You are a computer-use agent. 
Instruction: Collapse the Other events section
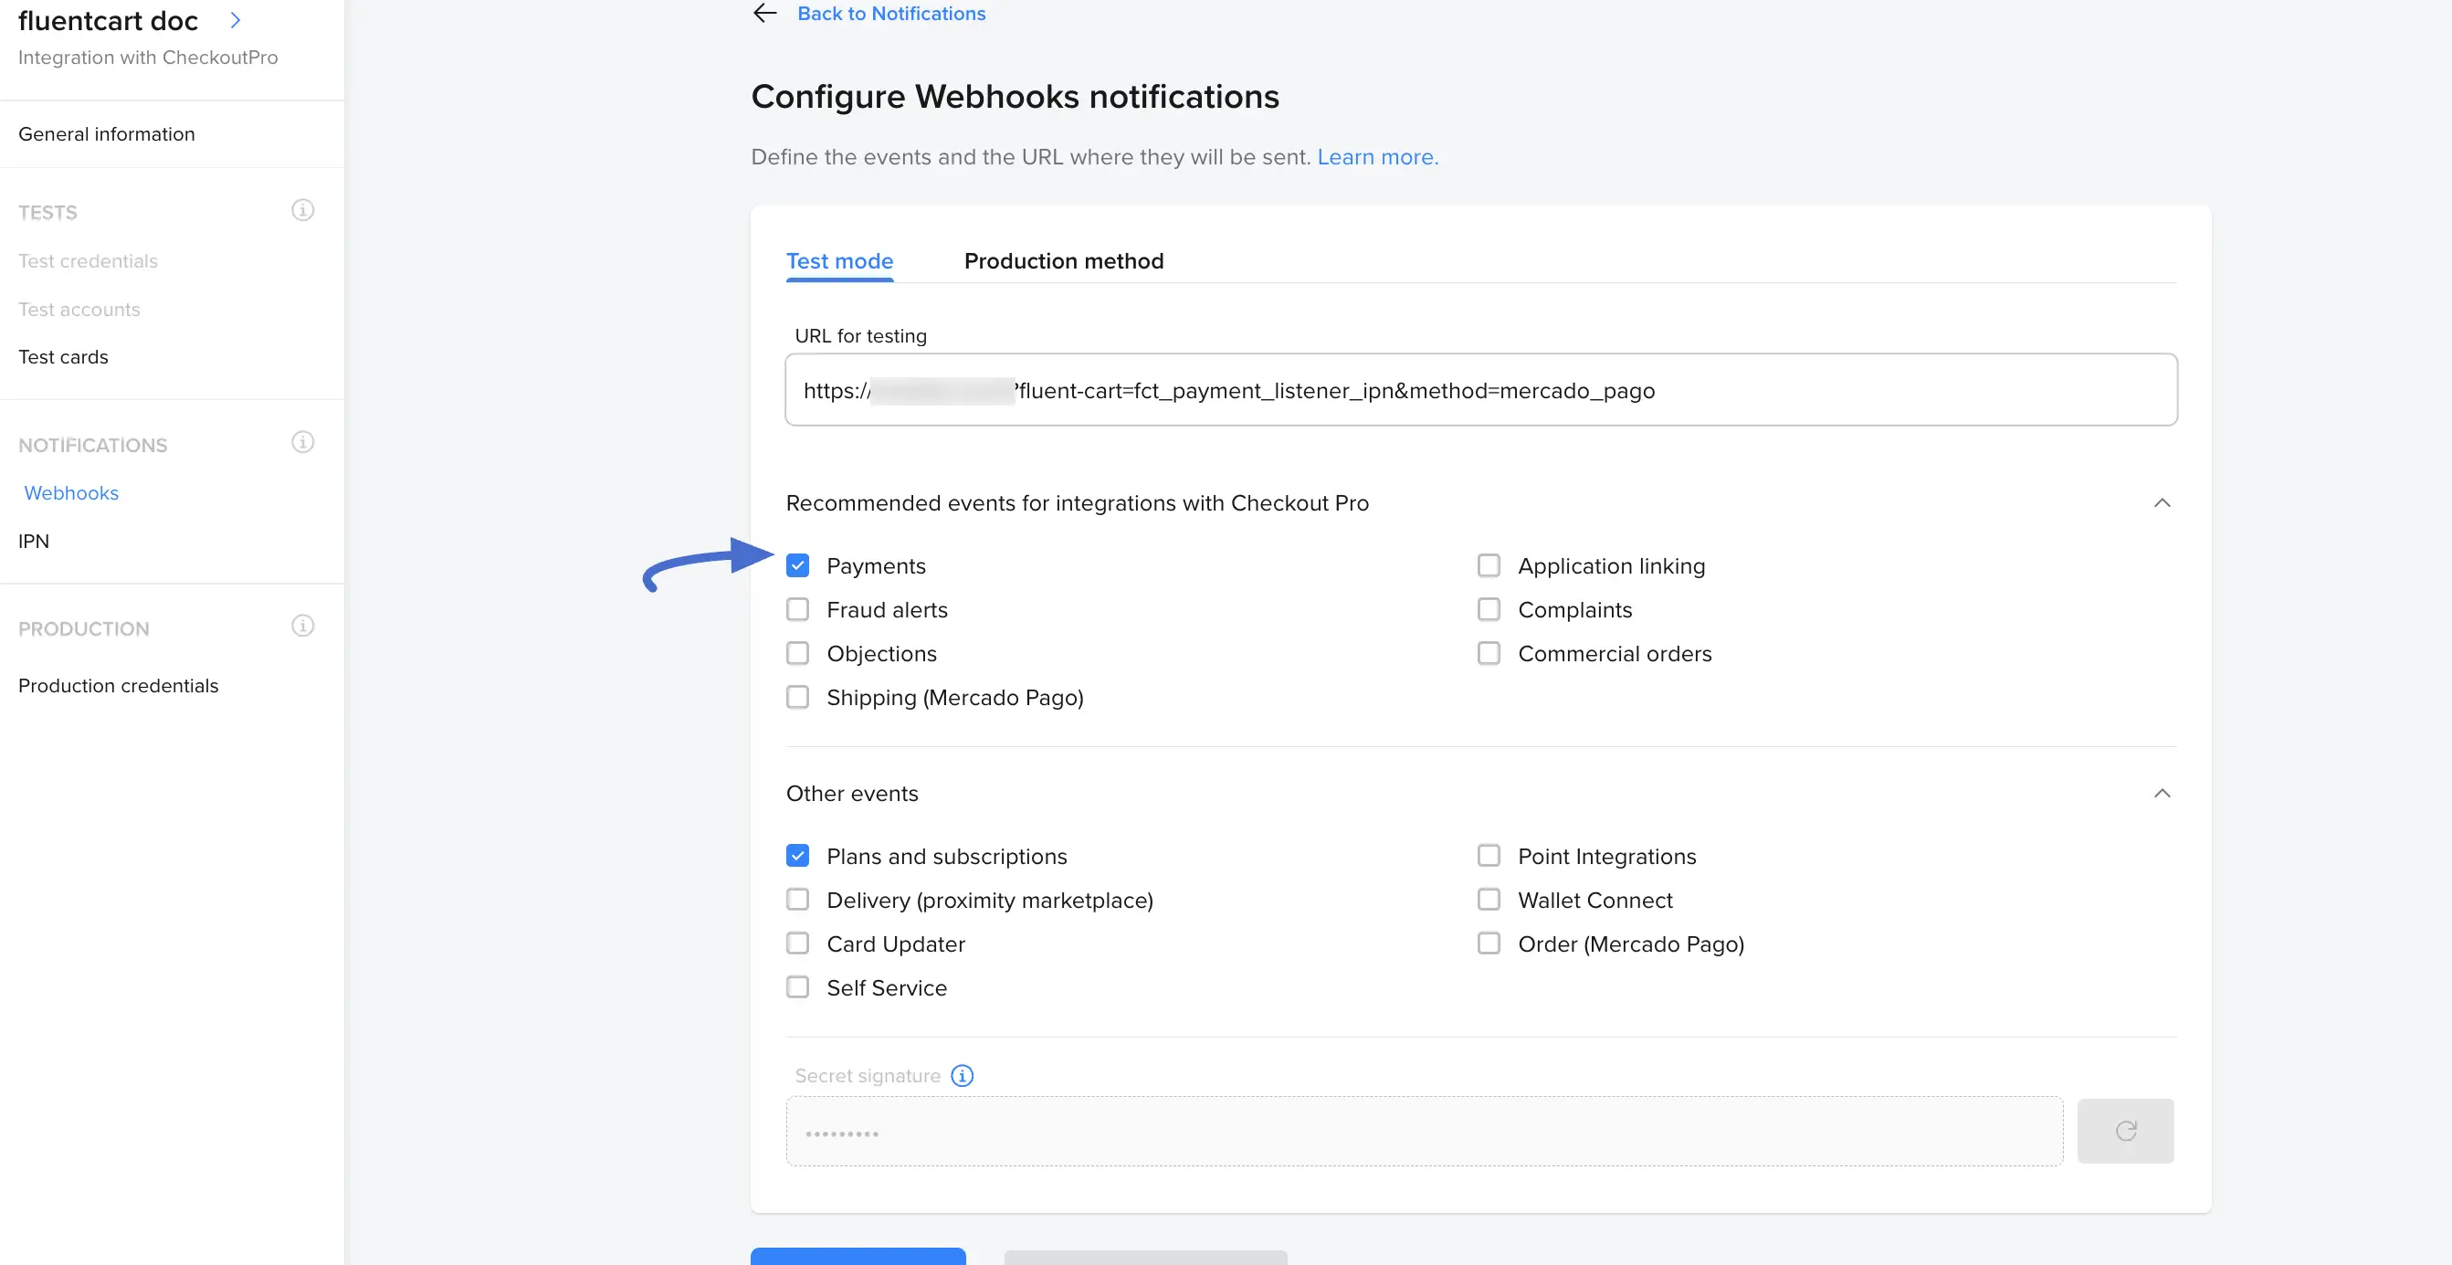[x=2162, y=793]
